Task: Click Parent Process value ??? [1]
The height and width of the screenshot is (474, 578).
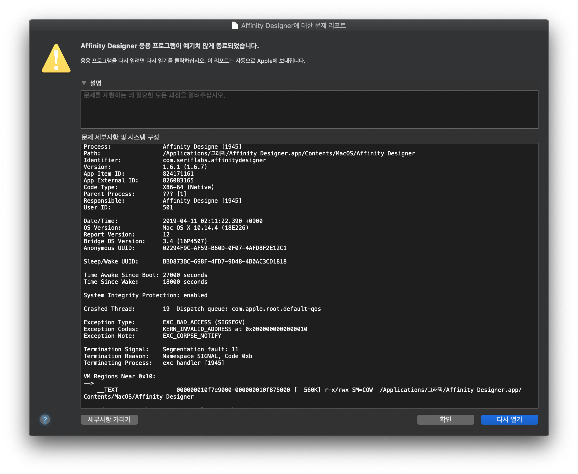Action: pos(174,194)
